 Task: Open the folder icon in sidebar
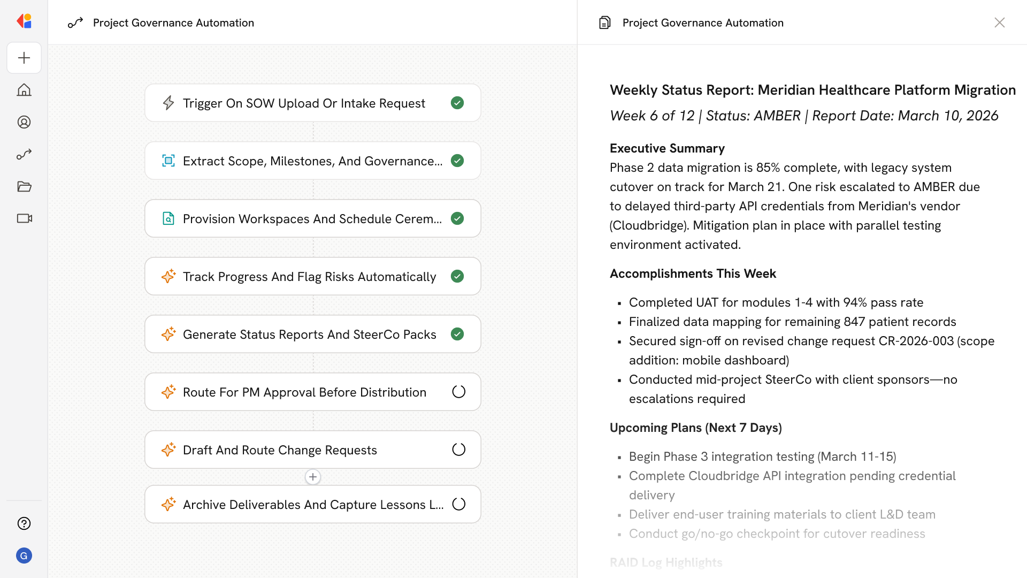[x=24, y=186]
